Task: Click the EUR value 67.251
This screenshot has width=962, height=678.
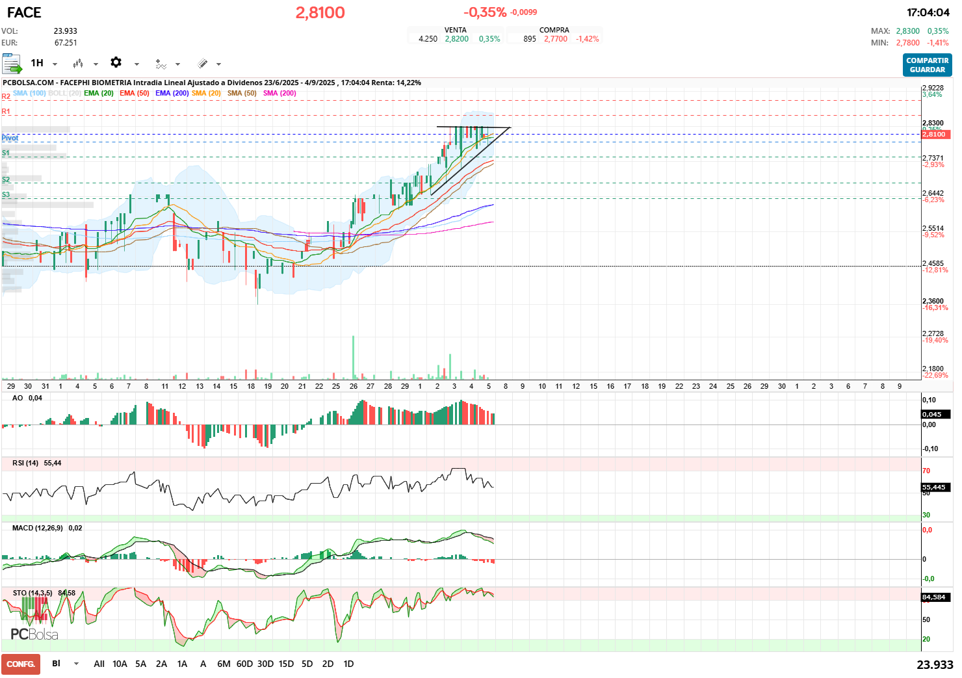Action: [66, 43]
